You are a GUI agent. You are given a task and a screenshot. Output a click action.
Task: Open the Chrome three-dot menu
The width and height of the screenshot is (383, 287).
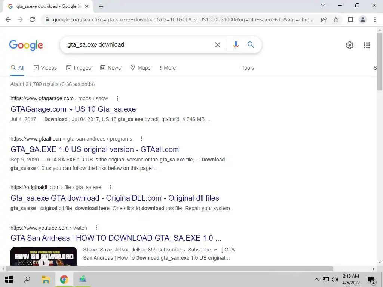375,19
